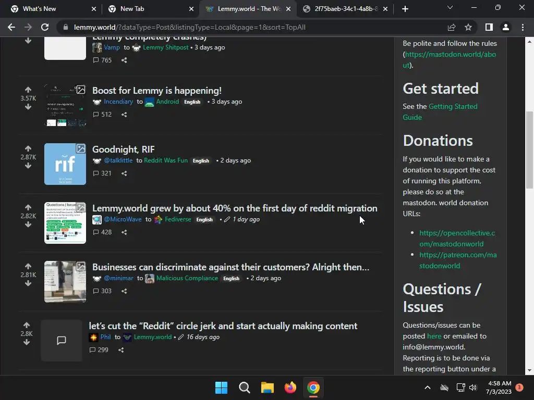Downvote the Boost for Lemmy post
The width and height of the screenshot is (534, 400).
(28, 107)
